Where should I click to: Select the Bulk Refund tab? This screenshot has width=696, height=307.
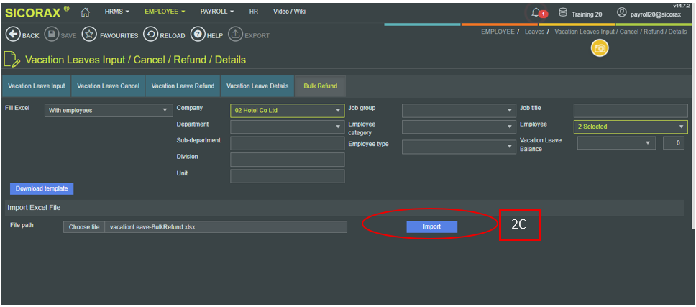point(320,86)
